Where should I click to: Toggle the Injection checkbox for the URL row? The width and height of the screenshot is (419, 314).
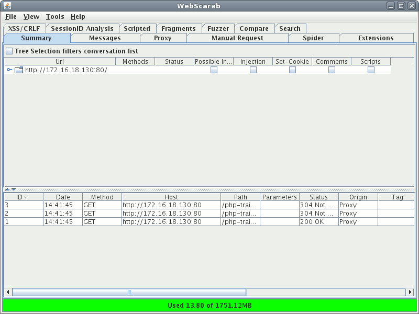click(253, 70)
